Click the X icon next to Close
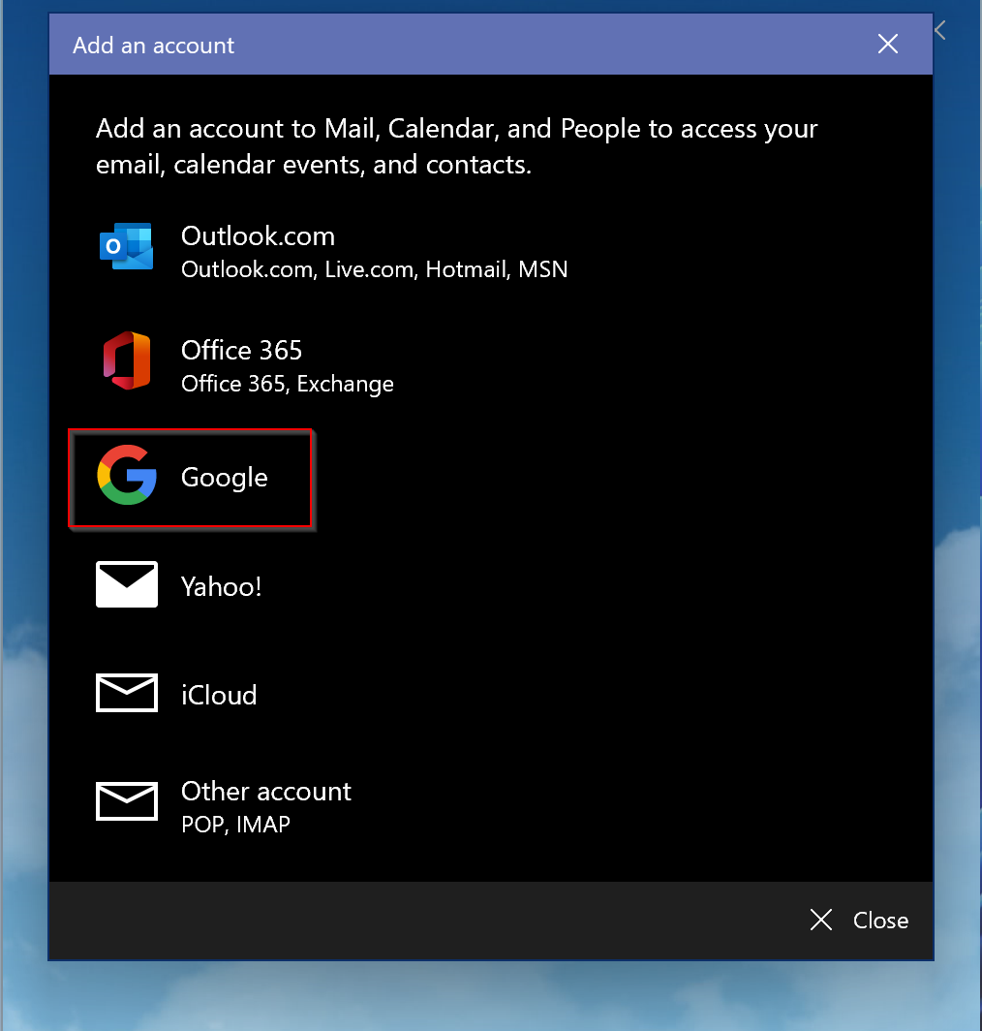This screenshot has width=982, height=1031. (820, 920)
